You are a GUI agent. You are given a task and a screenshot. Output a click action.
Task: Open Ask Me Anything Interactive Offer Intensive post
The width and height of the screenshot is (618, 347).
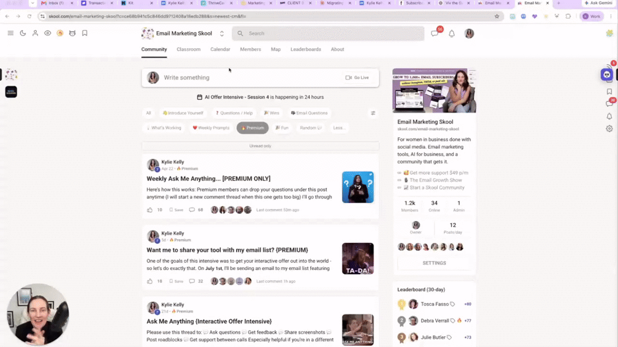(209, 322)
